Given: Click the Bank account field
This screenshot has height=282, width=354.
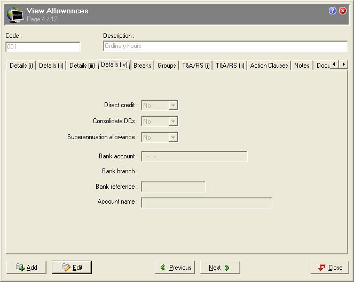Looking at the screenshot, I should click(194, 156).
